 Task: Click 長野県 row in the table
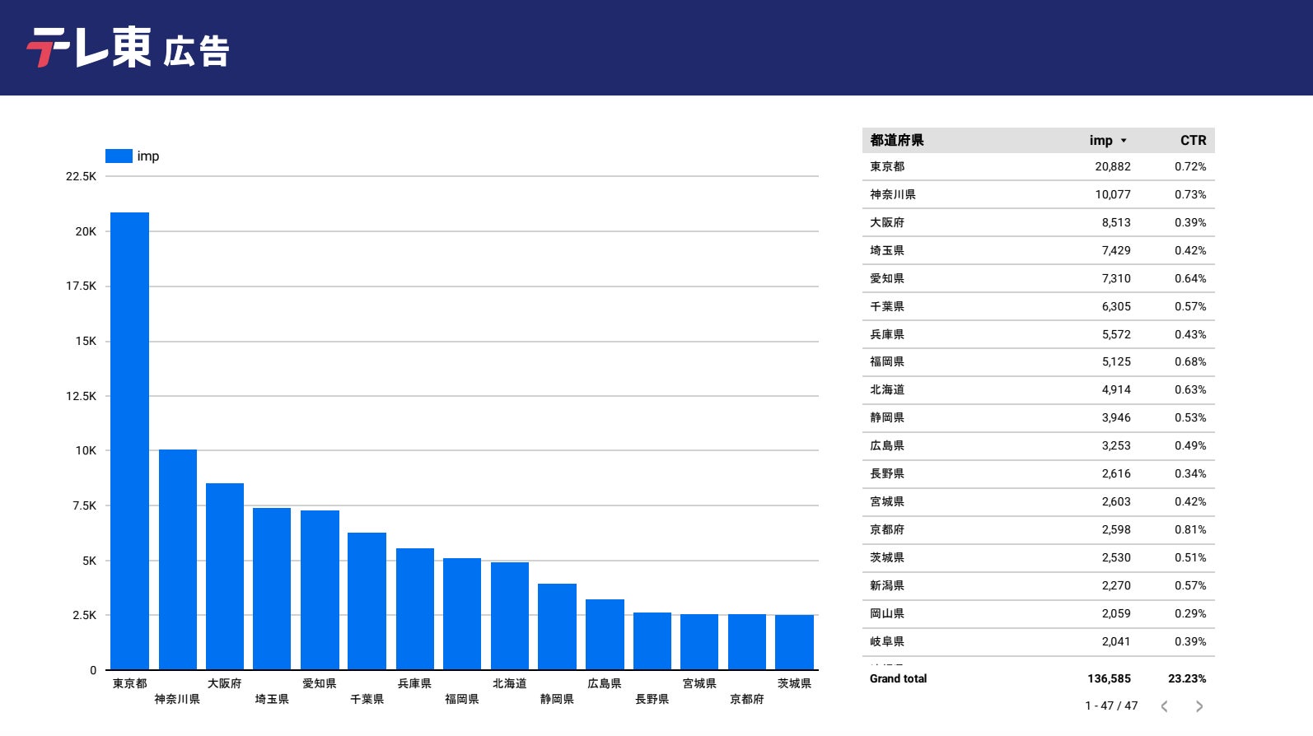point(1038,473)
